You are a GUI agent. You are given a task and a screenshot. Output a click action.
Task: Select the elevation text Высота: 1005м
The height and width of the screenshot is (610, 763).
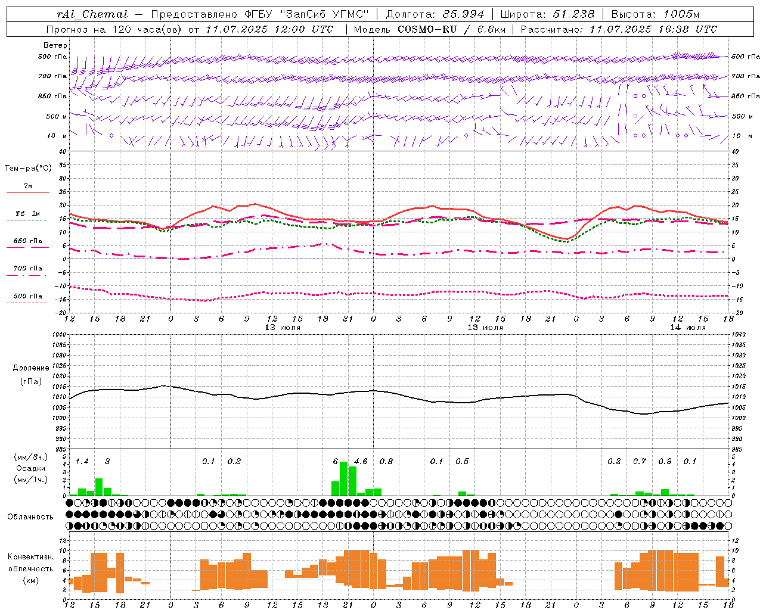[x=656, y=14]
